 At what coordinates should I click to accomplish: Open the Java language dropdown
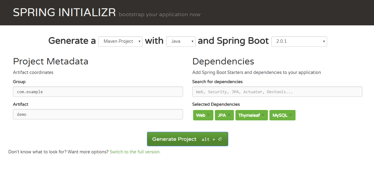(x=181, y=41)
